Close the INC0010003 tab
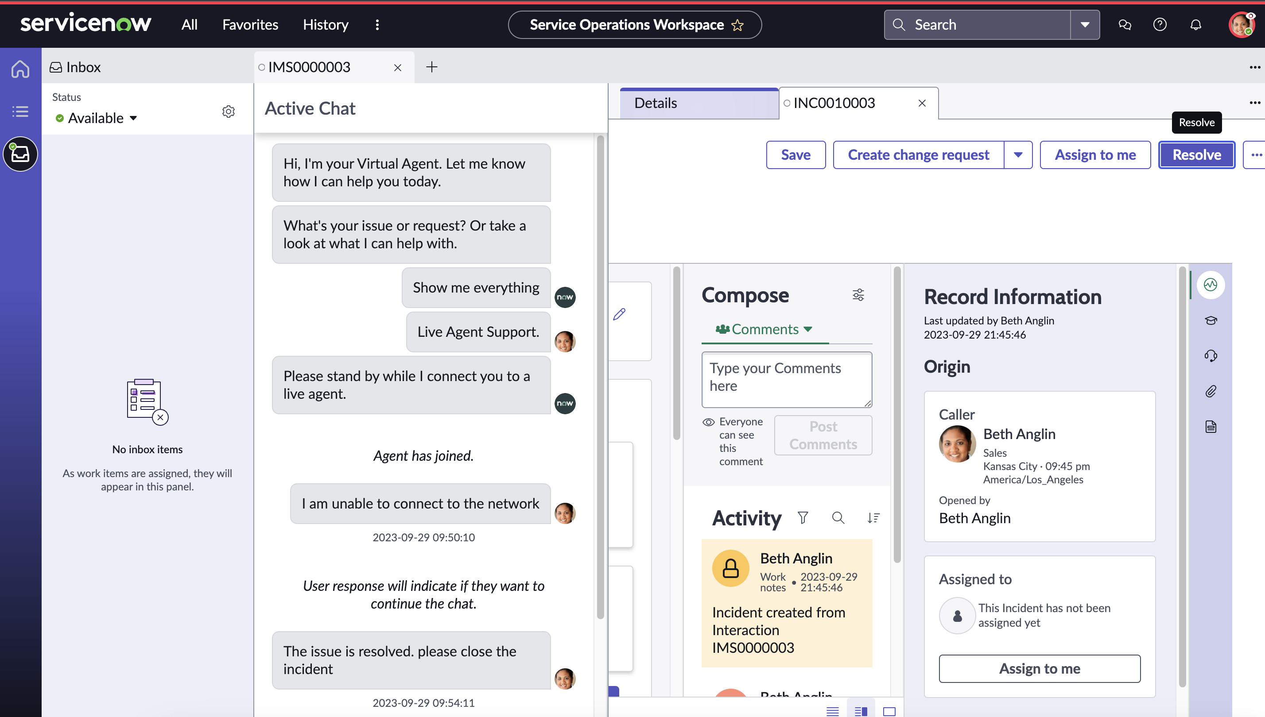 point(922,103)
